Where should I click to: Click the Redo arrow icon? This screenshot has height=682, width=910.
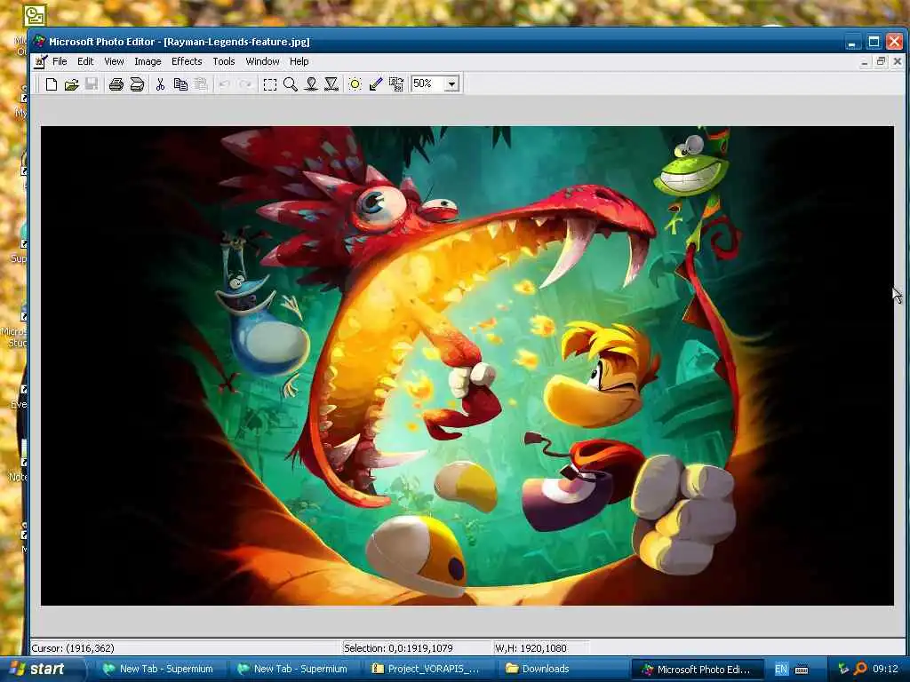(245, 84)
